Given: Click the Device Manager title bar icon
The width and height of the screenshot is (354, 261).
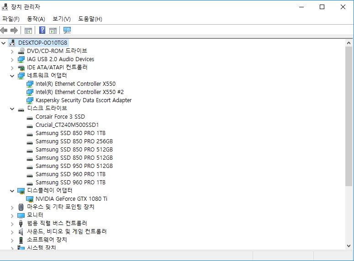Looking at the screenshot, I should click(x=5, y=7).
